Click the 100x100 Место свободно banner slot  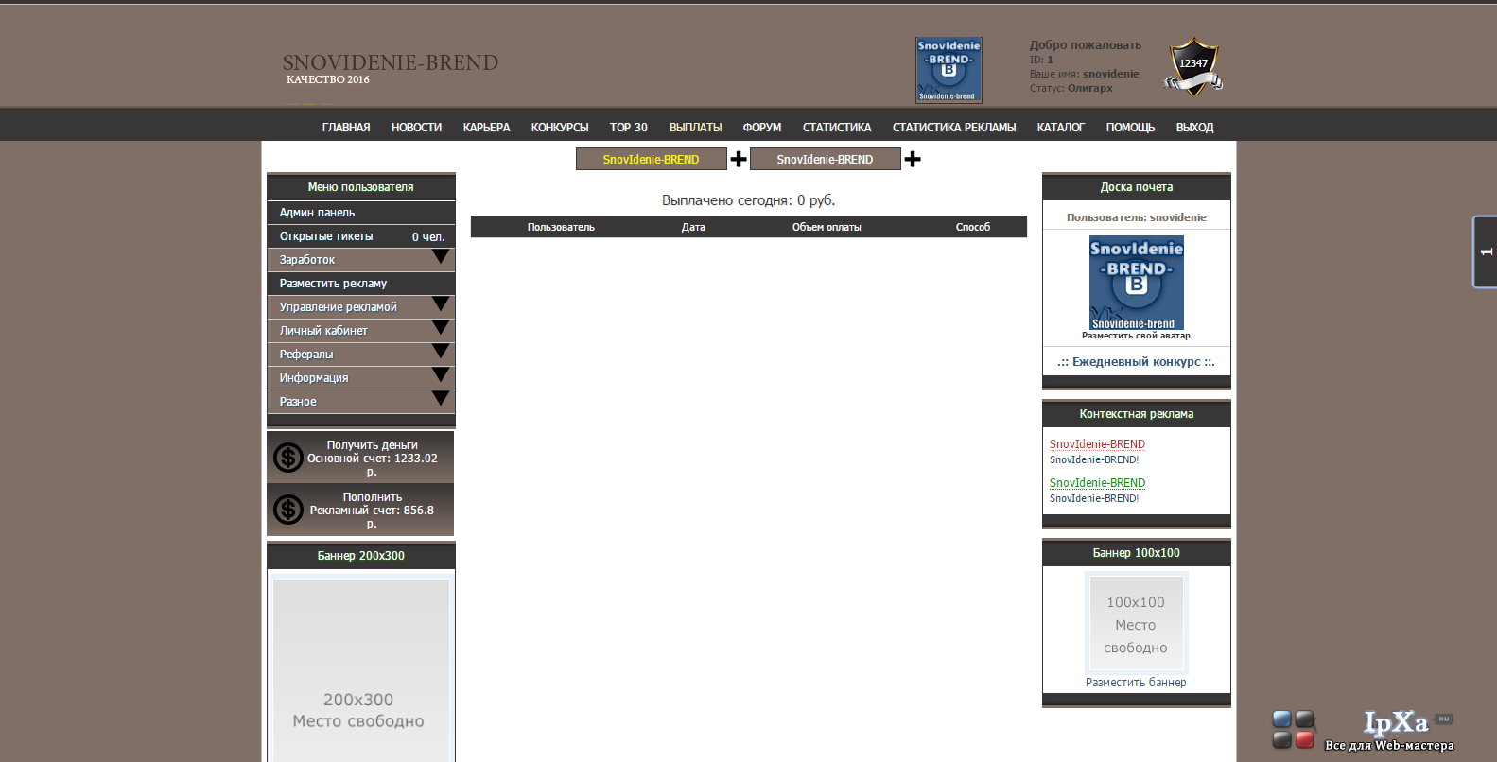pos(1136,624)
